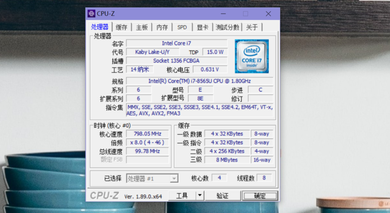Click the multiplier value x 8.0 ( 4 - 46 )
Screen dimensions: 390x213
coord(147,143)
